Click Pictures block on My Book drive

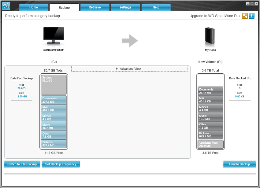(210, 135)
